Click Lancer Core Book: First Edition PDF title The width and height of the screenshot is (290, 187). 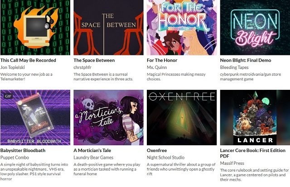(x=253, y=153)
